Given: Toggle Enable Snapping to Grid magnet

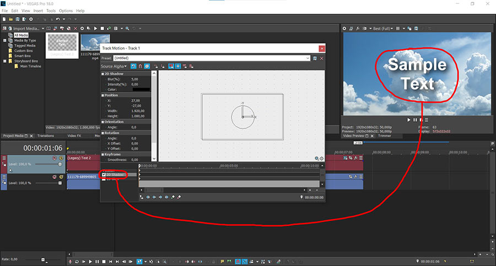Looking at the screenshot, I should 140,66.
